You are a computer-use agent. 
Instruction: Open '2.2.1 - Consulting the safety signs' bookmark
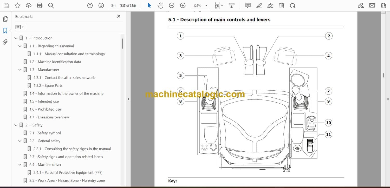click(72, 149)
